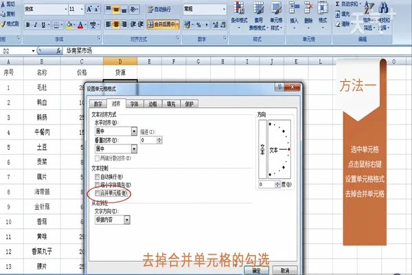The height and width of the screenshot is (275, 412).
Task: Align text right in ribbon
Action: click(x=124, y=25)
